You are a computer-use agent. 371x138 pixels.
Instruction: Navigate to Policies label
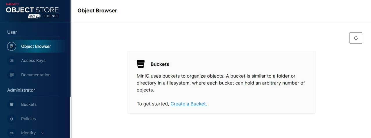point(28,119)
